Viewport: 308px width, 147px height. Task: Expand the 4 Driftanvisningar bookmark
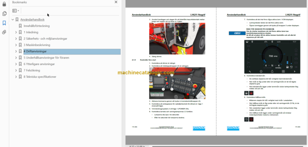point(16,51)
